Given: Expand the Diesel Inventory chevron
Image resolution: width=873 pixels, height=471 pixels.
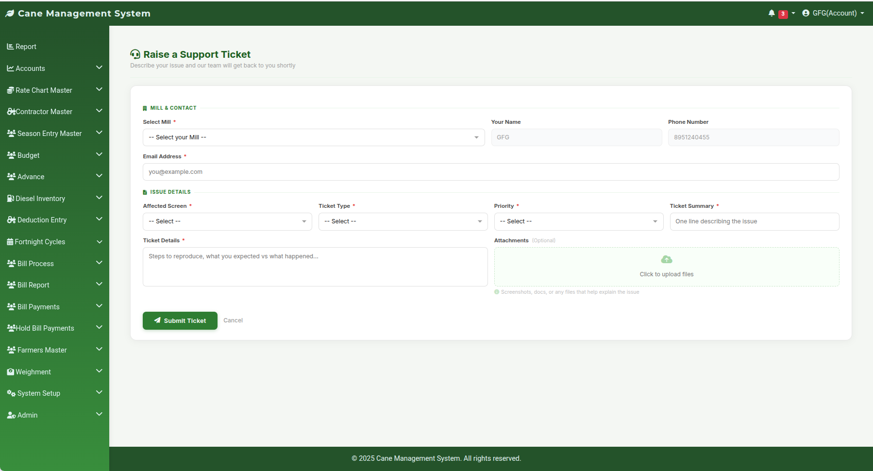Looking at the screenshot, I should click(99, 198).
